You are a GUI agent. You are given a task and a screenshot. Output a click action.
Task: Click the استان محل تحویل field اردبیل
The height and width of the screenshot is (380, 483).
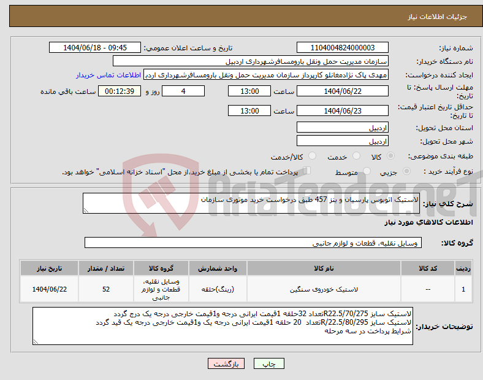[342, 128]
